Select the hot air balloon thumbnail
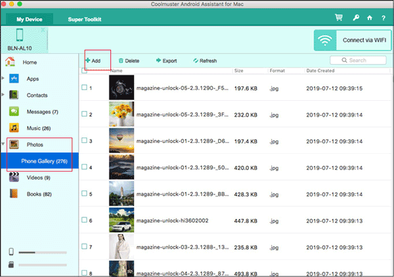Screen dimensions: 394x277 121,140
